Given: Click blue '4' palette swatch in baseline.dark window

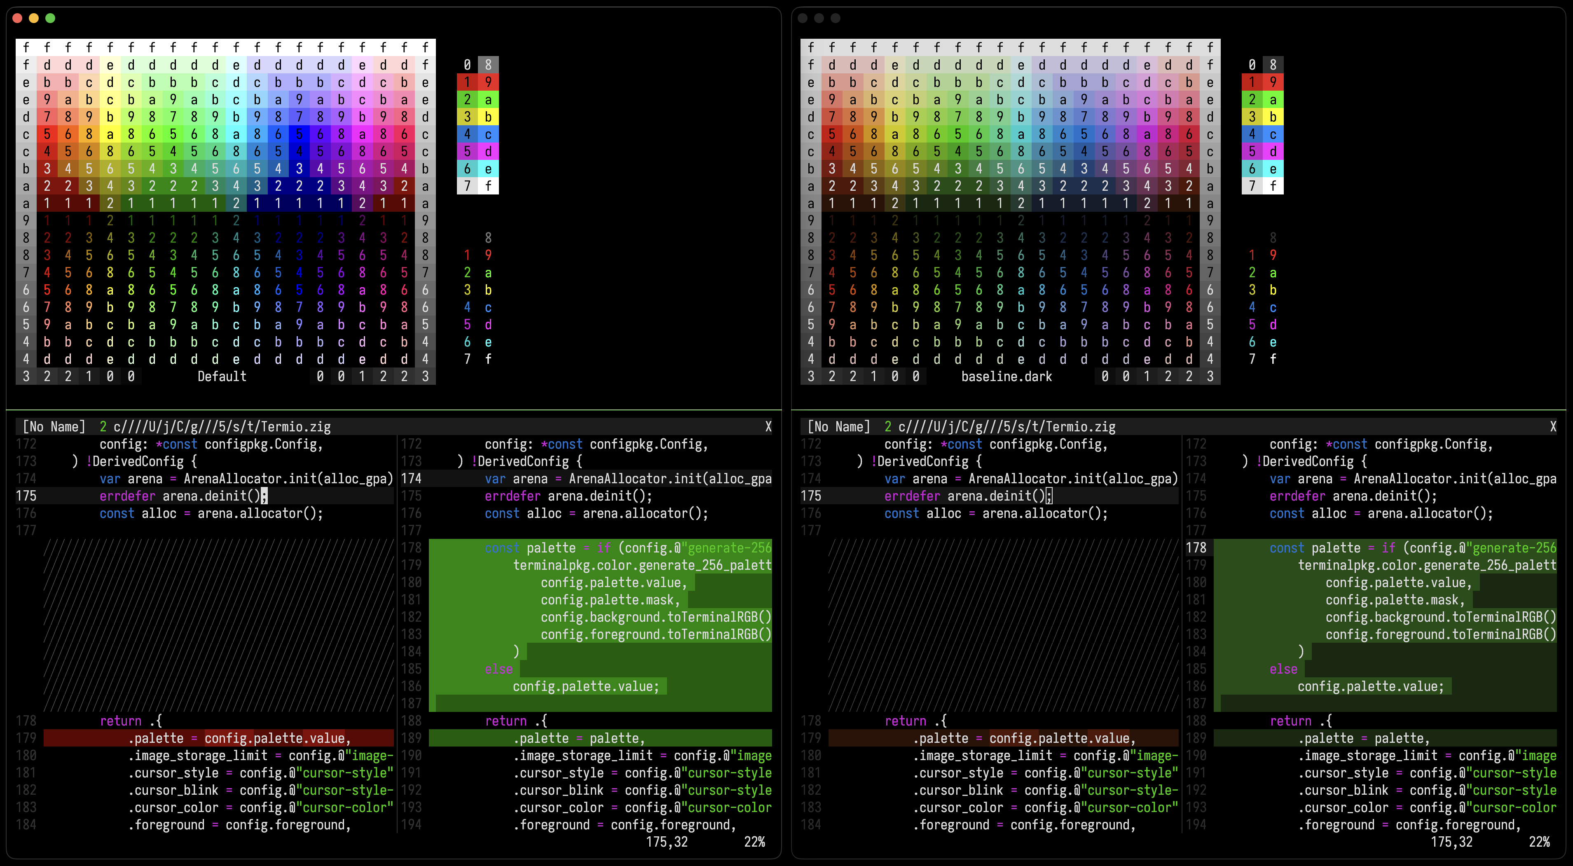Looking at the screenshot, I should [1252, 134].
